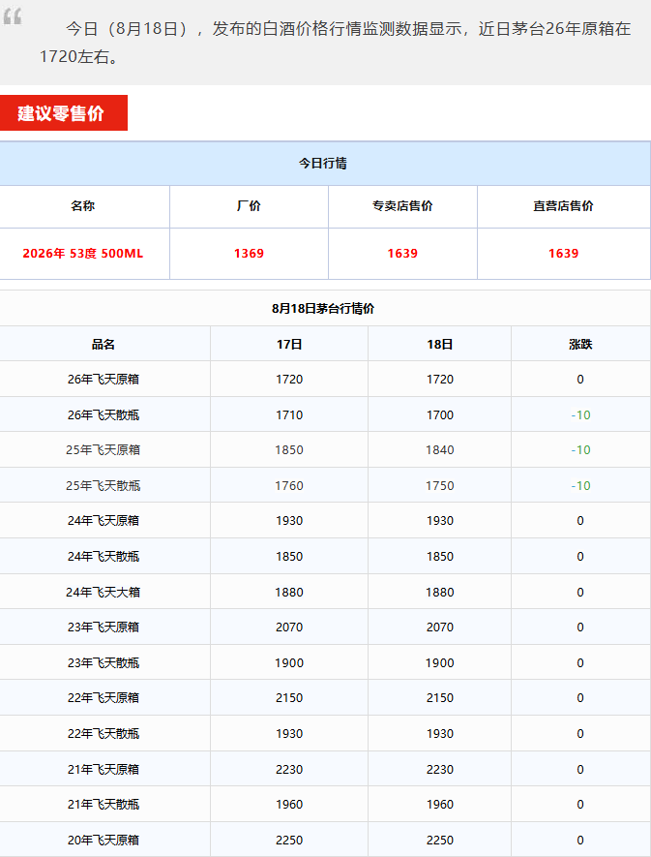This screenshot has height=857, width=651.
Task: Select the 21年飞天原箱 row name
Action: tap(104, 770)
